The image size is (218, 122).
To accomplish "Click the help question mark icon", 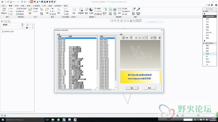I will click(x=216, y=5).
